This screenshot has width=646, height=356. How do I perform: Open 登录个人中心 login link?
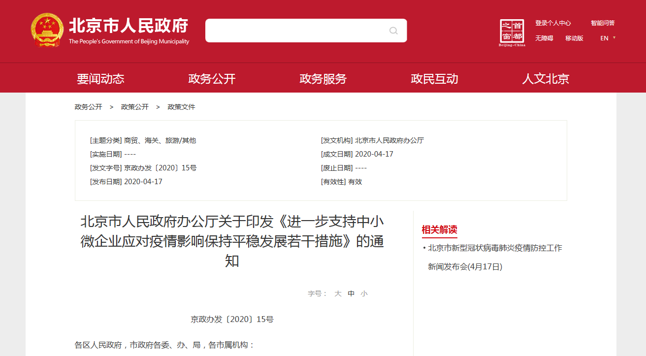point(553,23)
